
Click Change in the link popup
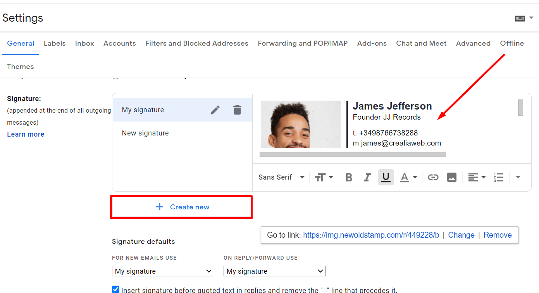(461, 235)
